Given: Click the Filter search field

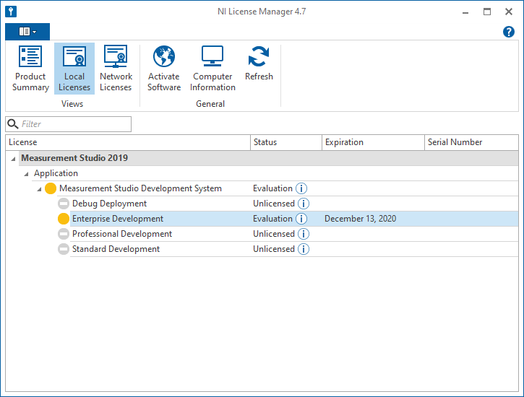Looking at the screenshot, I should (69, 124).
